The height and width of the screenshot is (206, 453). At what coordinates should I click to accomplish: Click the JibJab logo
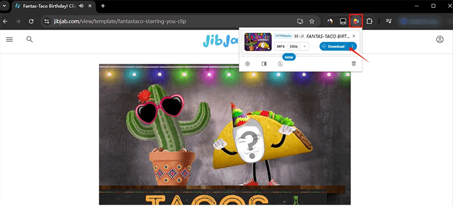tap(221, 40)
